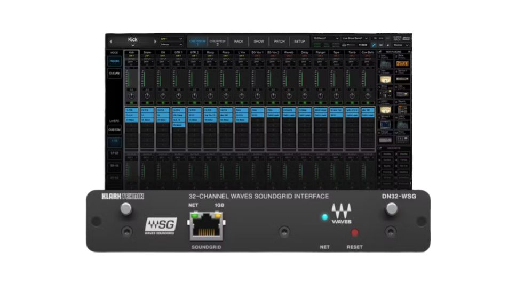Toggle the green button under Kick knob

(131, 103)
